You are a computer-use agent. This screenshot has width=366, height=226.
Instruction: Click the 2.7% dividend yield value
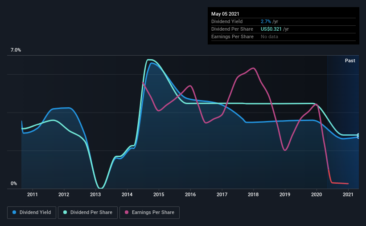pyautogui.click(x=266, y=21)
